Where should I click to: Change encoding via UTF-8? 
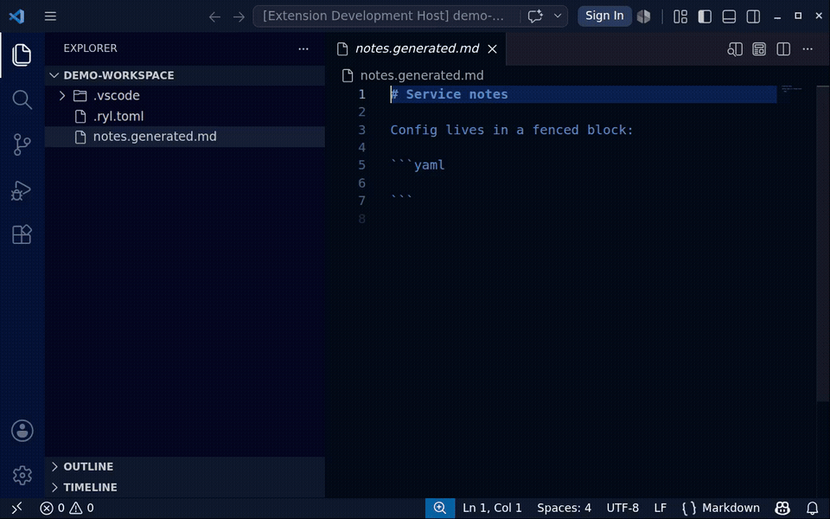tap(622, 509)
